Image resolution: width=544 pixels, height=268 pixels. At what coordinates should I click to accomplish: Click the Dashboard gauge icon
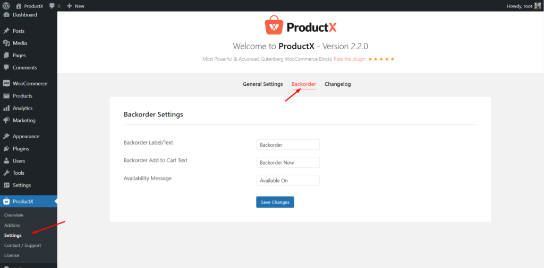[6, 15]
